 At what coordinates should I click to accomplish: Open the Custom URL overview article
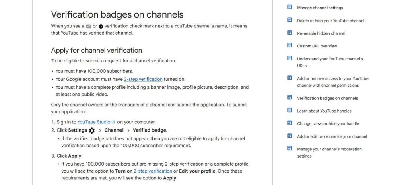(317, 46)
